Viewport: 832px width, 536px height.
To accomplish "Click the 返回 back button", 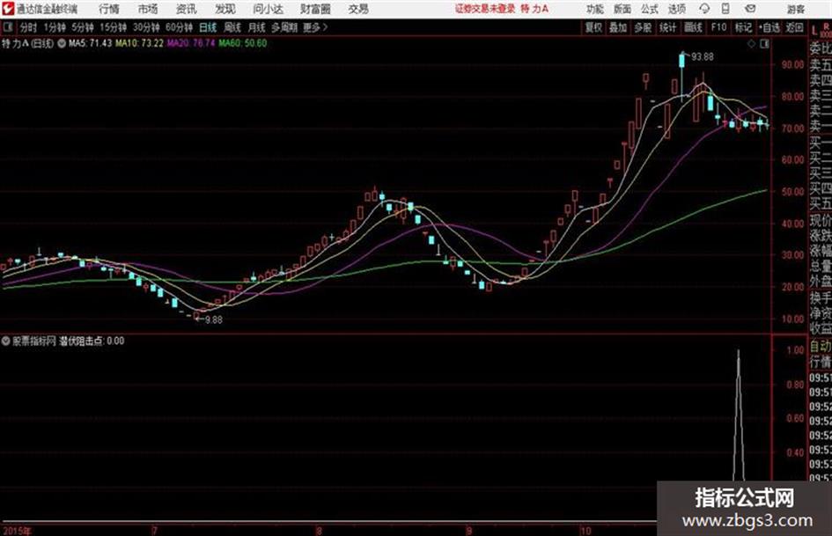I will [x=794, y=27].
